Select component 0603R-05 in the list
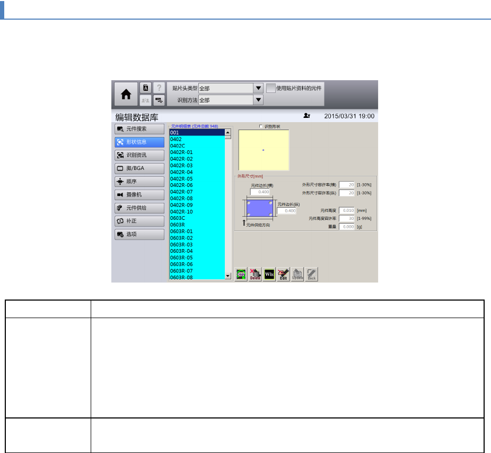Screen dimensions: 491x453 (197, 258)
